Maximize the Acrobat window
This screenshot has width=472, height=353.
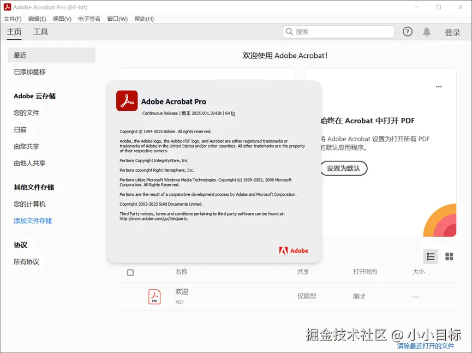point(438,7)
